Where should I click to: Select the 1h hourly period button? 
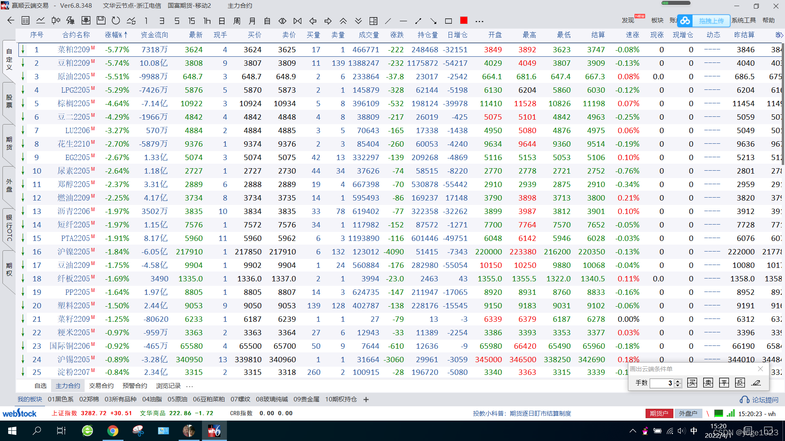tap(207, 20)
